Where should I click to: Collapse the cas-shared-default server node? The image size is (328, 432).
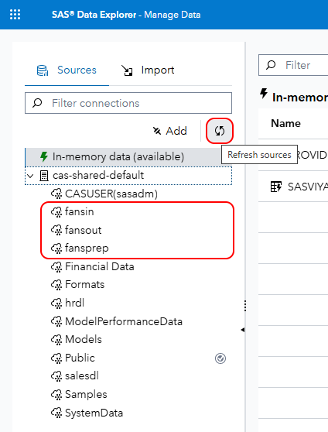[x=31, y=176]
